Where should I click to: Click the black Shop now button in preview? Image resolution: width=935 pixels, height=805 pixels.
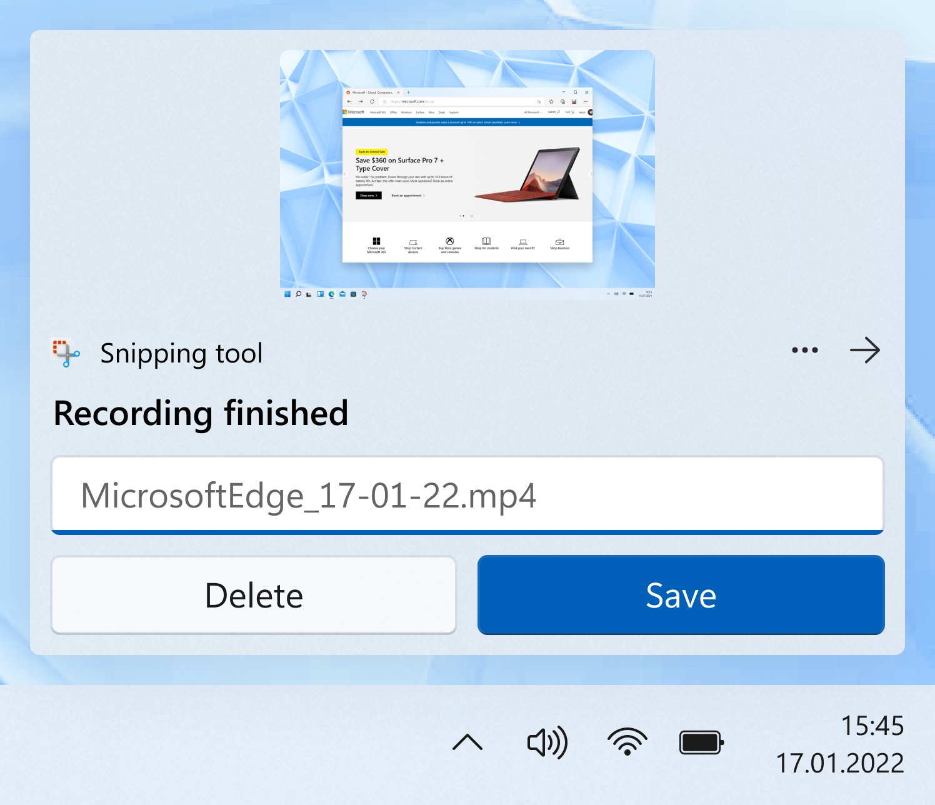[x=368, y=196]
